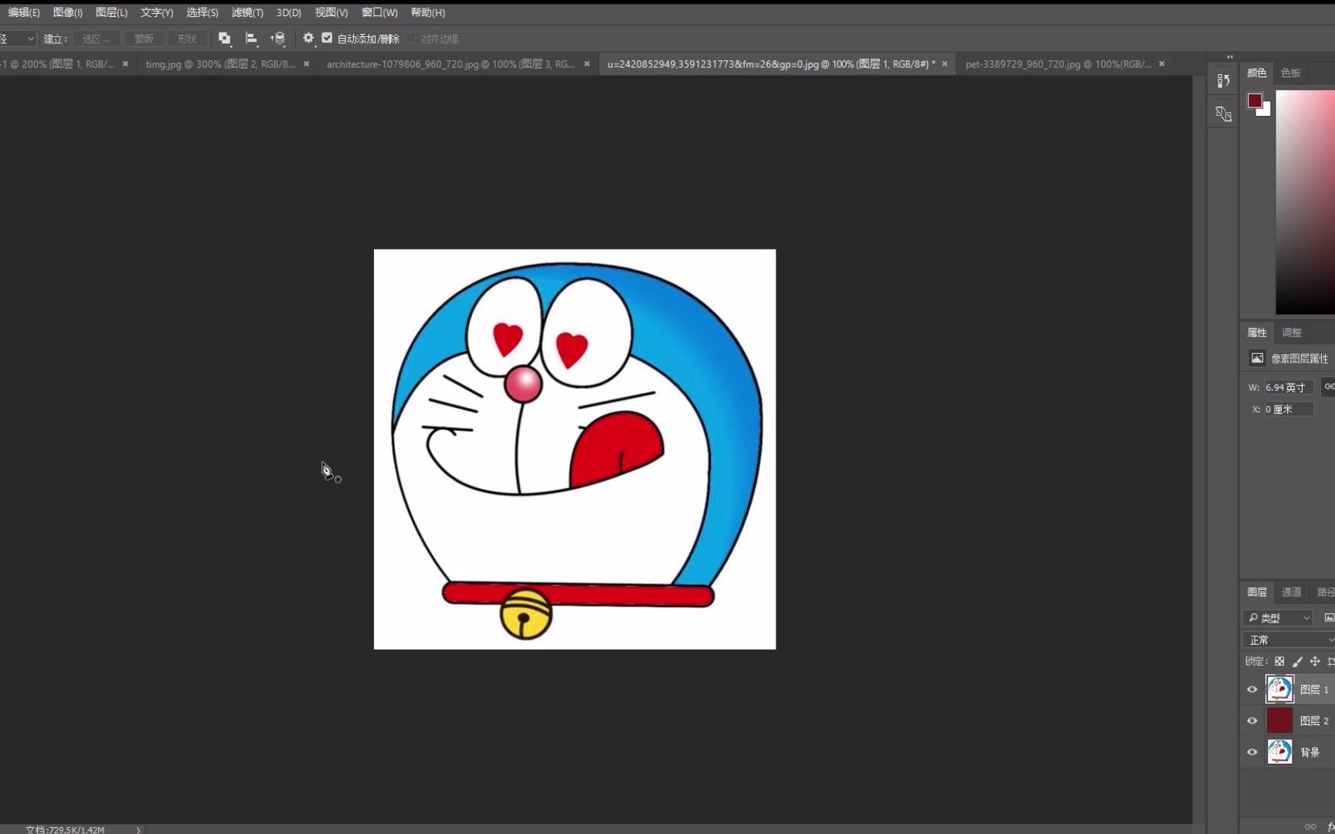Click link layers icon at panel bottom
This screenshot has height=834, width=1335.
[1310, 826]
